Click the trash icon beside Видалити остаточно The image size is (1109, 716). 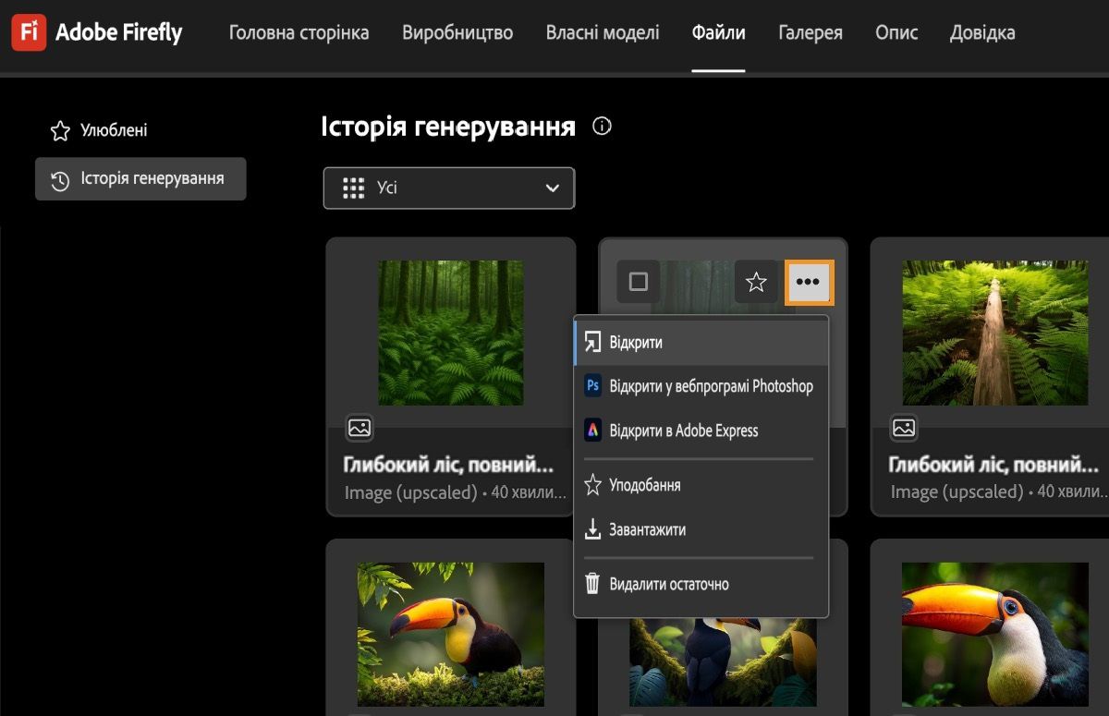(x=593, y=584)
